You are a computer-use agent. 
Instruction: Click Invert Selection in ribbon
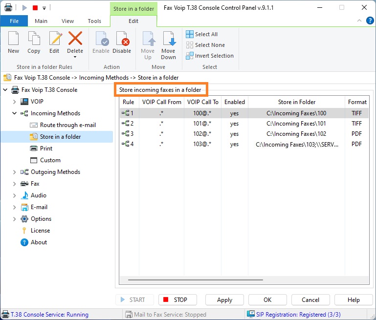point(210,56)
